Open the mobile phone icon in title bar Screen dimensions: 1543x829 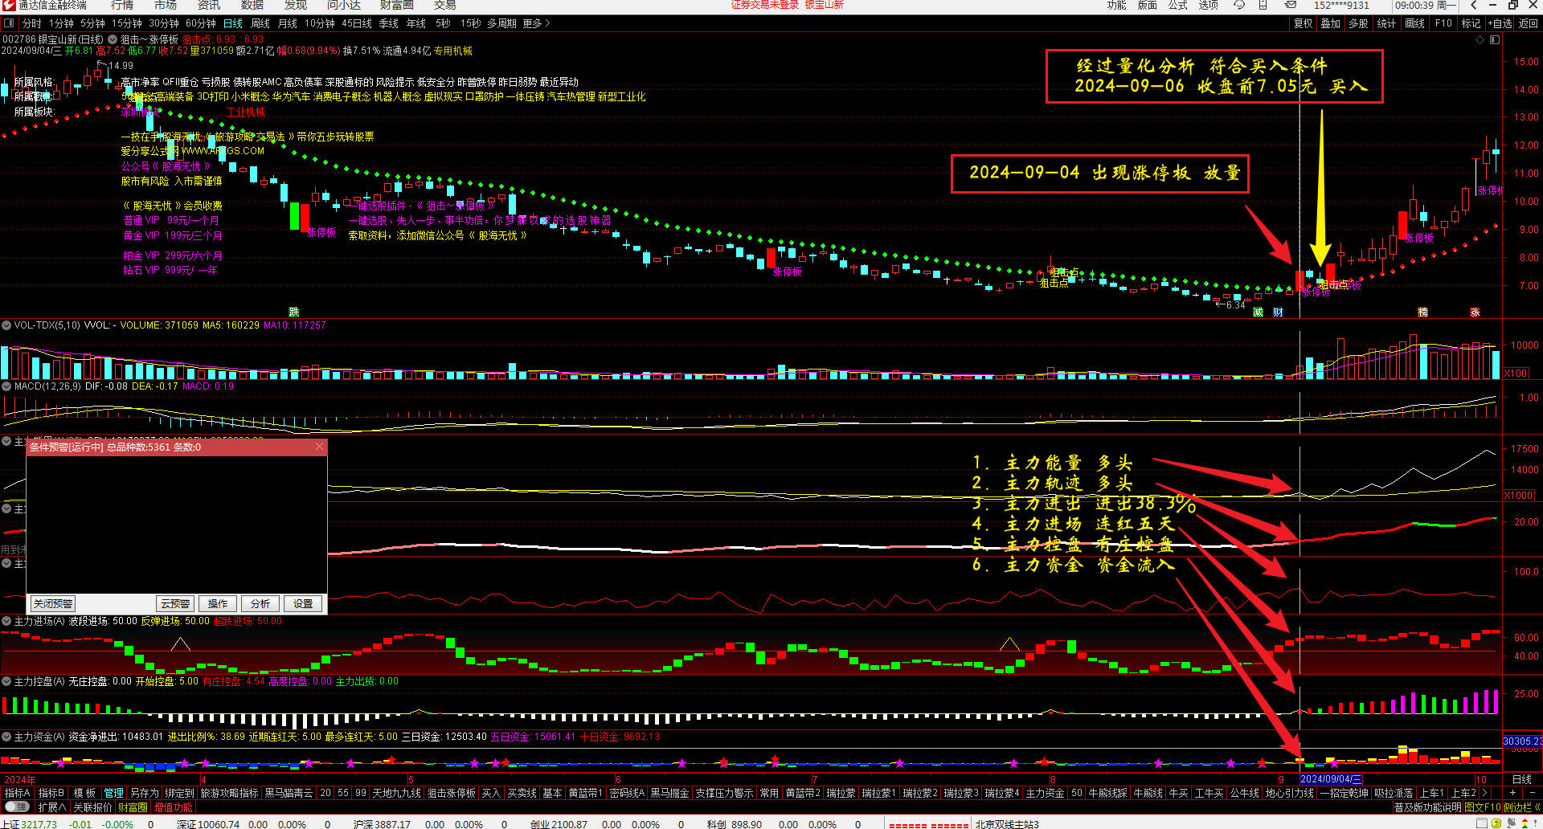pos(1263,5)
